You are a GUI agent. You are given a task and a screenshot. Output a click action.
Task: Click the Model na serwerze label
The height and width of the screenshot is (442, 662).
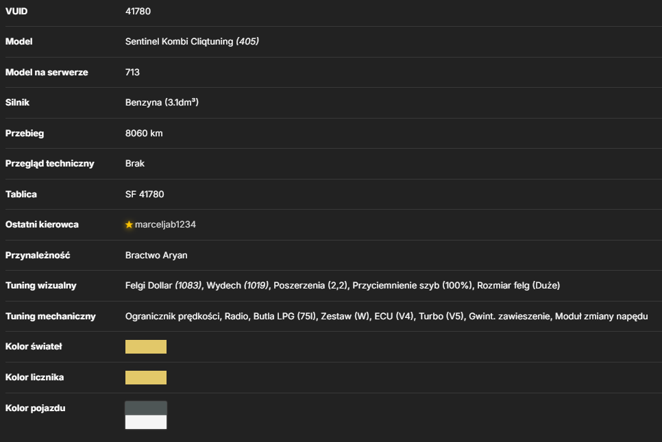coord(47,72)
